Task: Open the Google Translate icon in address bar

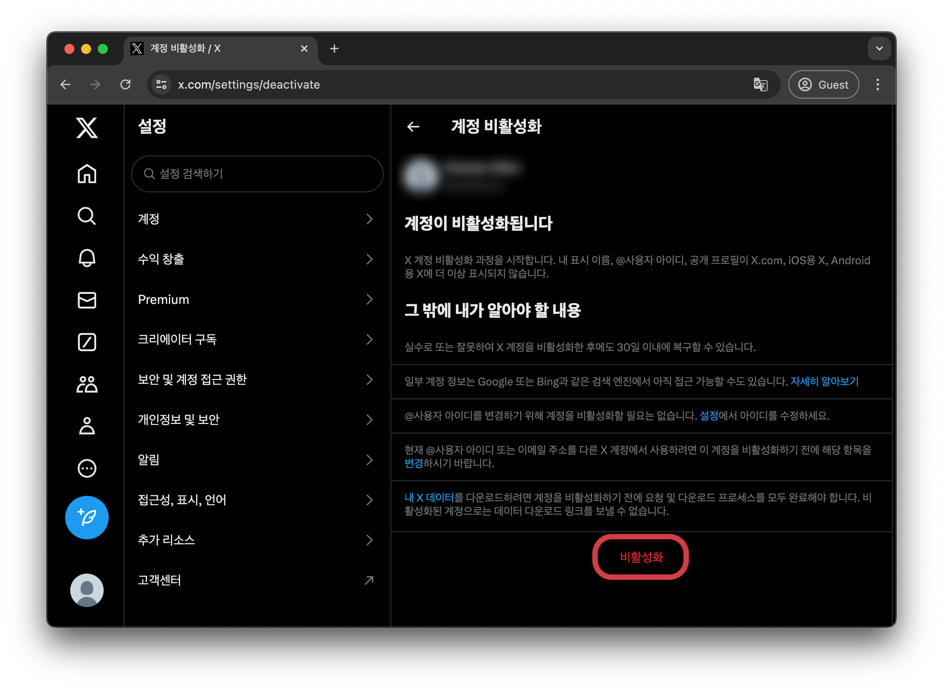Action: click(x=760, y=84)
